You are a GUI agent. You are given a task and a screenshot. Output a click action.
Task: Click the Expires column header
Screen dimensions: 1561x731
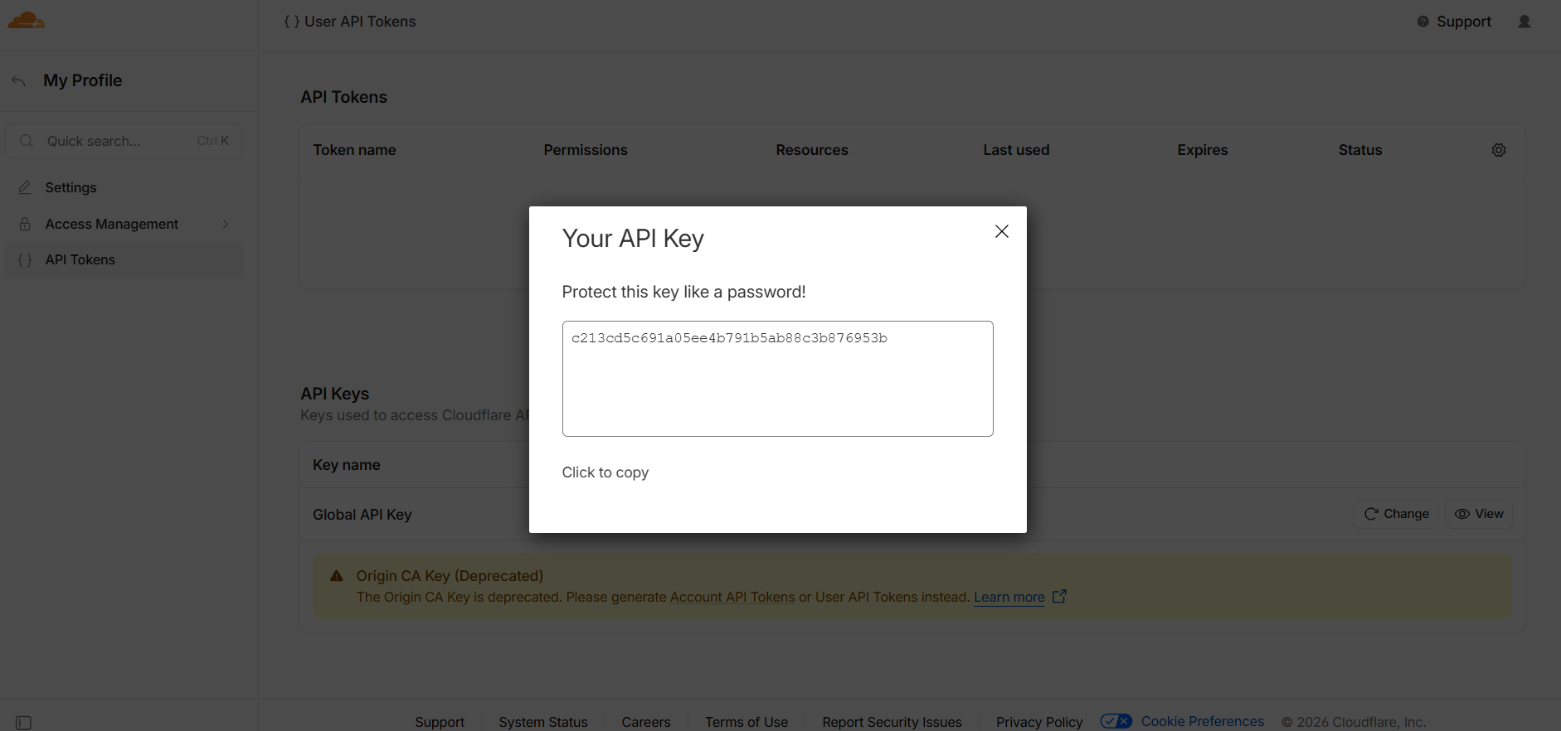click(x=1203, y=150)
